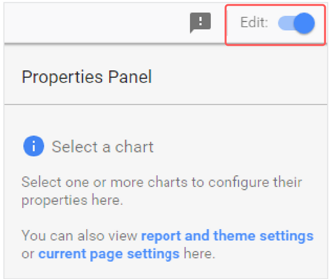The image size is (330, 279).
Task: Click the blue knob of the Edit switch
Action: (305, 24)
